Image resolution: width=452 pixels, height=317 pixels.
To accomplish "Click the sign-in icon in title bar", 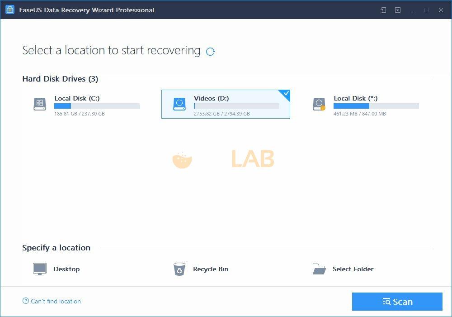I will (383, 10).
